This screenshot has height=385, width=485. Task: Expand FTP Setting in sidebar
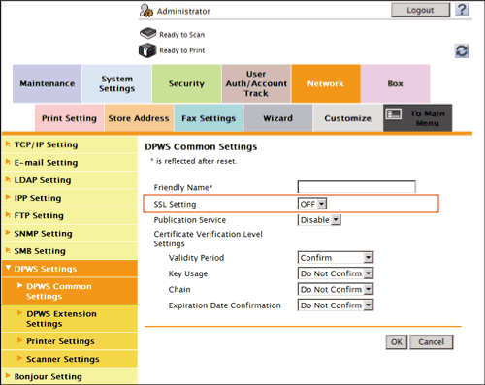70,215
